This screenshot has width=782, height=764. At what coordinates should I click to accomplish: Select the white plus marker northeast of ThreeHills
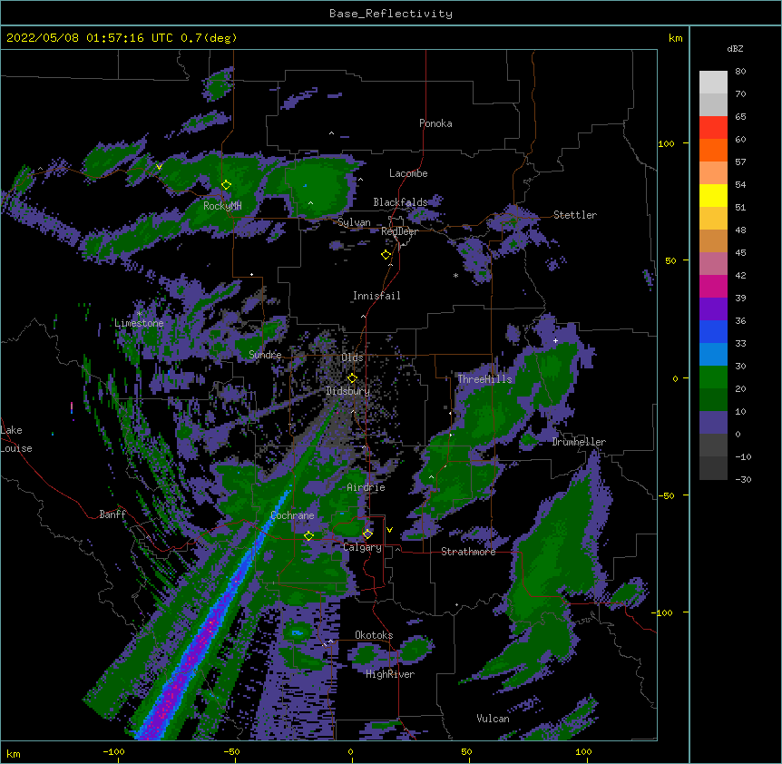(x=555, y=340)
